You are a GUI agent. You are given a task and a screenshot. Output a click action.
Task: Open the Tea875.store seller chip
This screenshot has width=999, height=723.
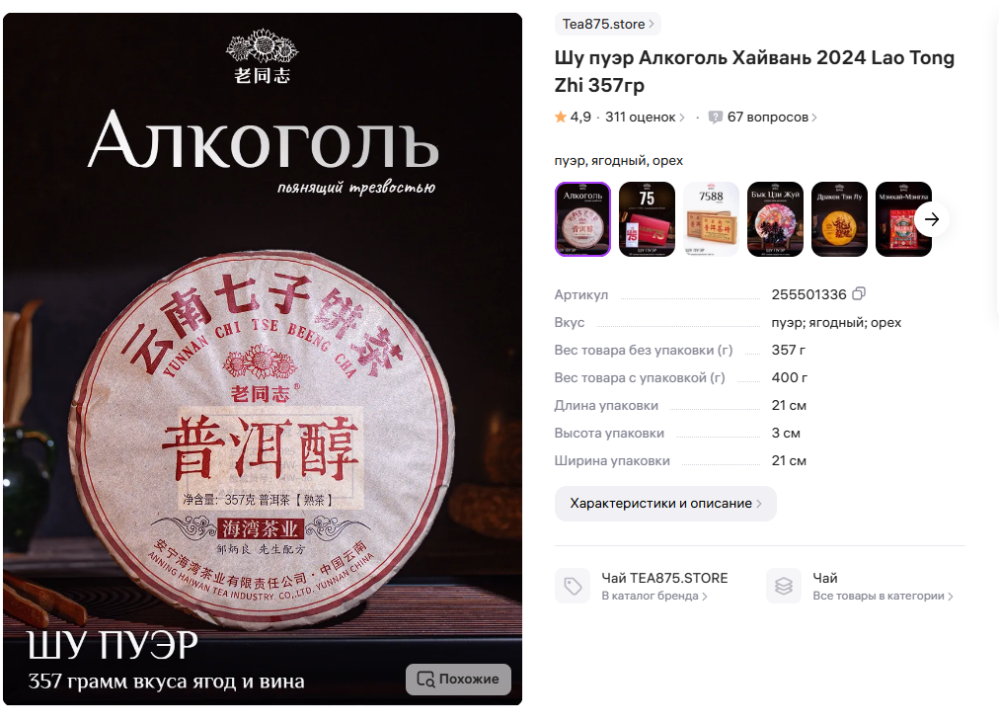click(608, 25)
